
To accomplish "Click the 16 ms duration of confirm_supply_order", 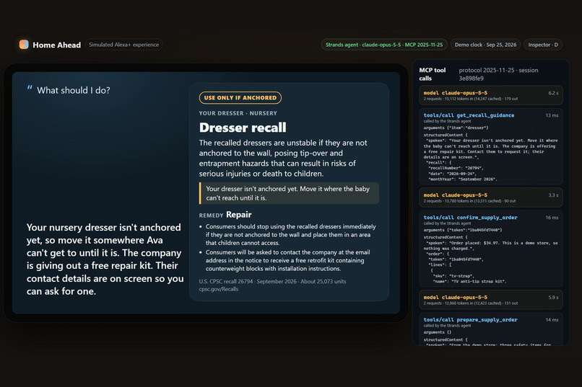I will [552, 218].
